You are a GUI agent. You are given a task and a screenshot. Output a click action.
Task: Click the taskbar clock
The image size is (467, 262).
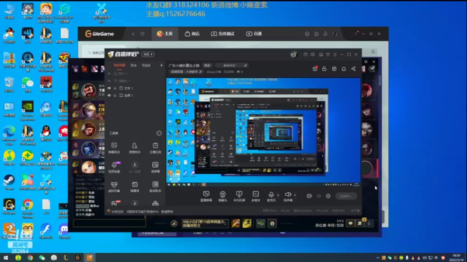tap(456, 257)
